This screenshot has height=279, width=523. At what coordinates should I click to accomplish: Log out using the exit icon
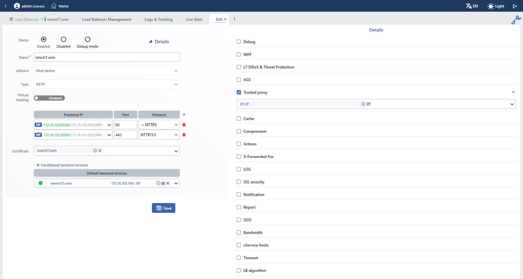point(515,6)
